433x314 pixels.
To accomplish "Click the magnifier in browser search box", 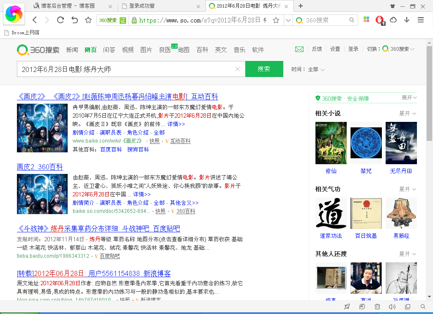I will 351,20.
